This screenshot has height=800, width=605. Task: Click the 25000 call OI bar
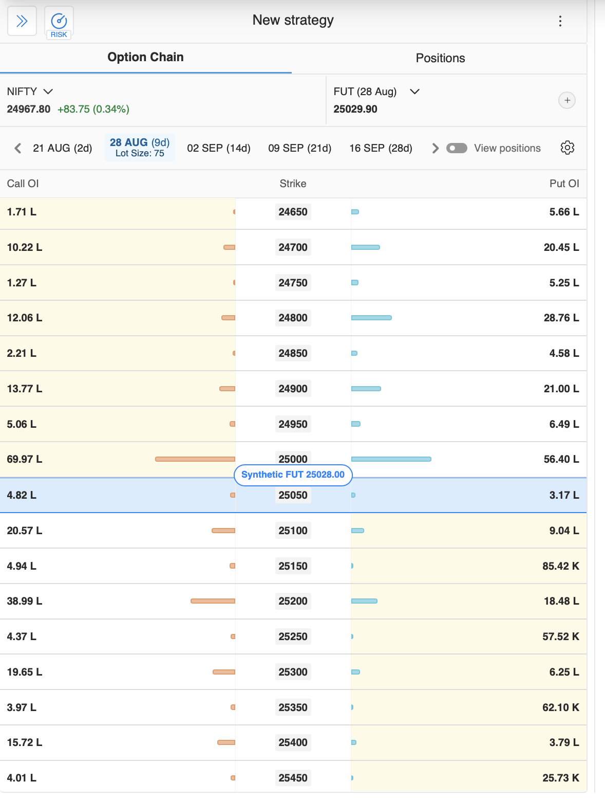click(195, 459)
